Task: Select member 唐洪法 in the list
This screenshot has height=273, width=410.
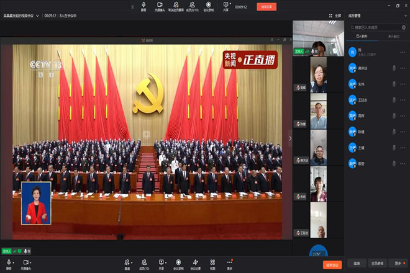Action: pyautogui.click(x=377, y=68)
